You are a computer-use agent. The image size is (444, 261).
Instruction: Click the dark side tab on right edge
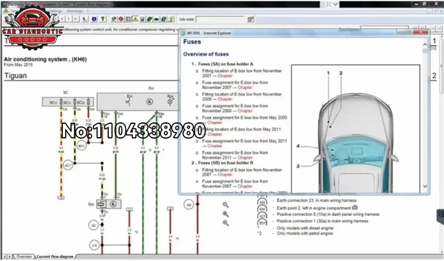coord(441,217)
